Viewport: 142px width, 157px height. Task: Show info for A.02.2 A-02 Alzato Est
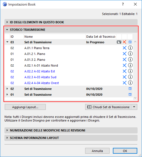coord(130,71)
